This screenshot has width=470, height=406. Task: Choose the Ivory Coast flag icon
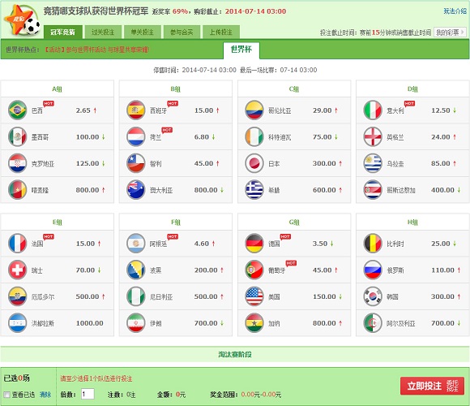click(254, 136)
